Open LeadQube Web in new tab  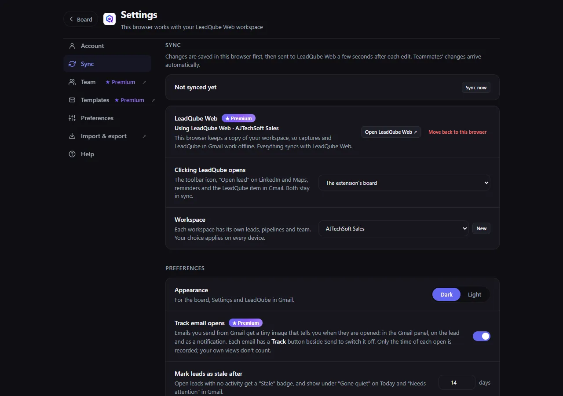tap(391, 132)
